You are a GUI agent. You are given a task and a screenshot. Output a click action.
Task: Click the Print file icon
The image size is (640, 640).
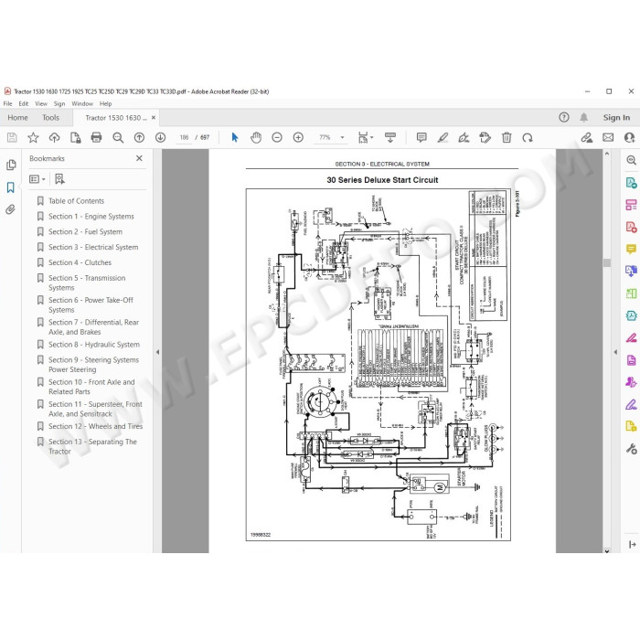click(x=96, y=137)
